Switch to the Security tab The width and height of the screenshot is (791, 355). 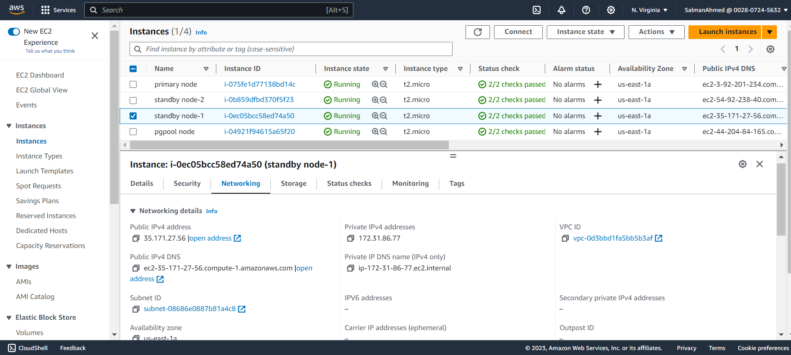[187, 183]
